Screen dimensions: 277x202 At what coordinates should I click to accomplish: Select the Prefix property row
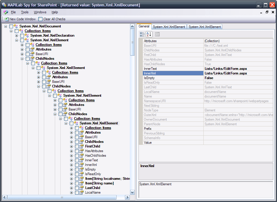click(208, 129)
